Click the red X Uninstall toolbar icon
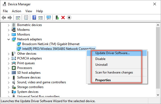Image resolution: width=161 pixels, height=104 pixels. pyautogui.click(x=63, y=18)
